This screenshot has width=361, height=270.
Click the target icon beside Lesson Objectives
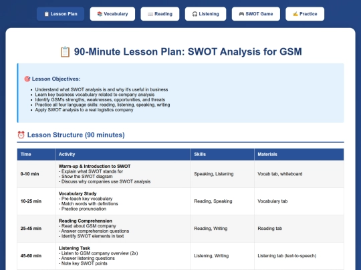[27, 79]
